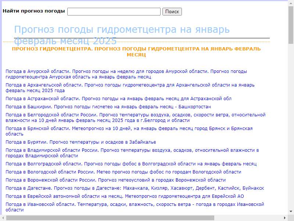Open the Погода в Брянской области link
The width and height of the screenshot is (294, 221).
click(x=129, y=131)
